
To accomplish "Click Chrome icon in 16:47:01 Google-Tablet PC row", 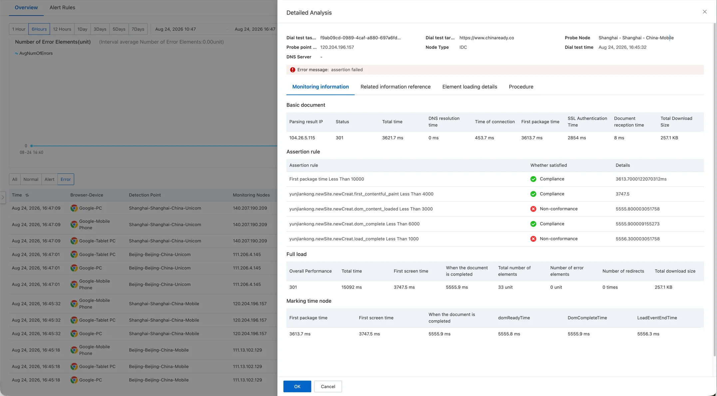I will [74, 255].
